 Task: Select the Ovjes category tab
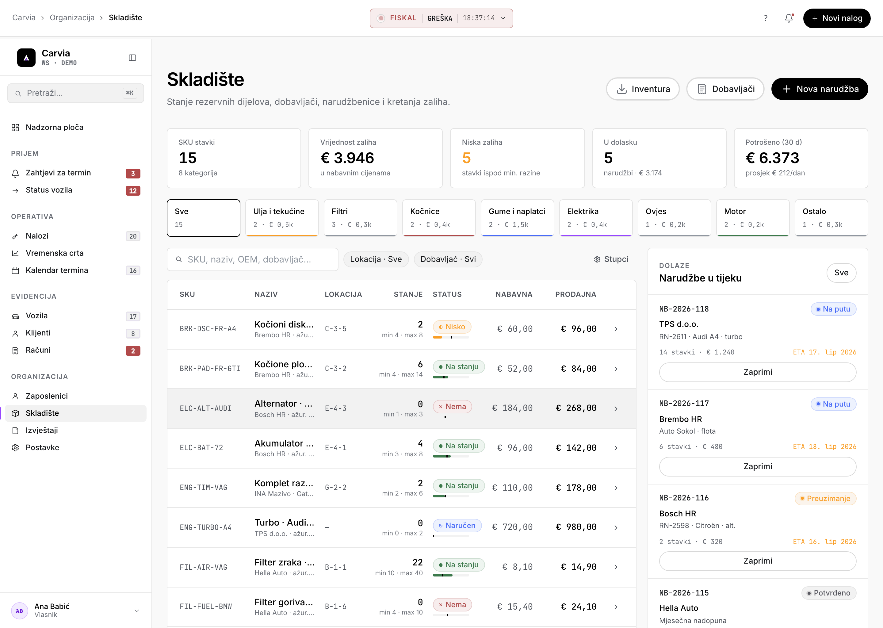coord(674,218)
